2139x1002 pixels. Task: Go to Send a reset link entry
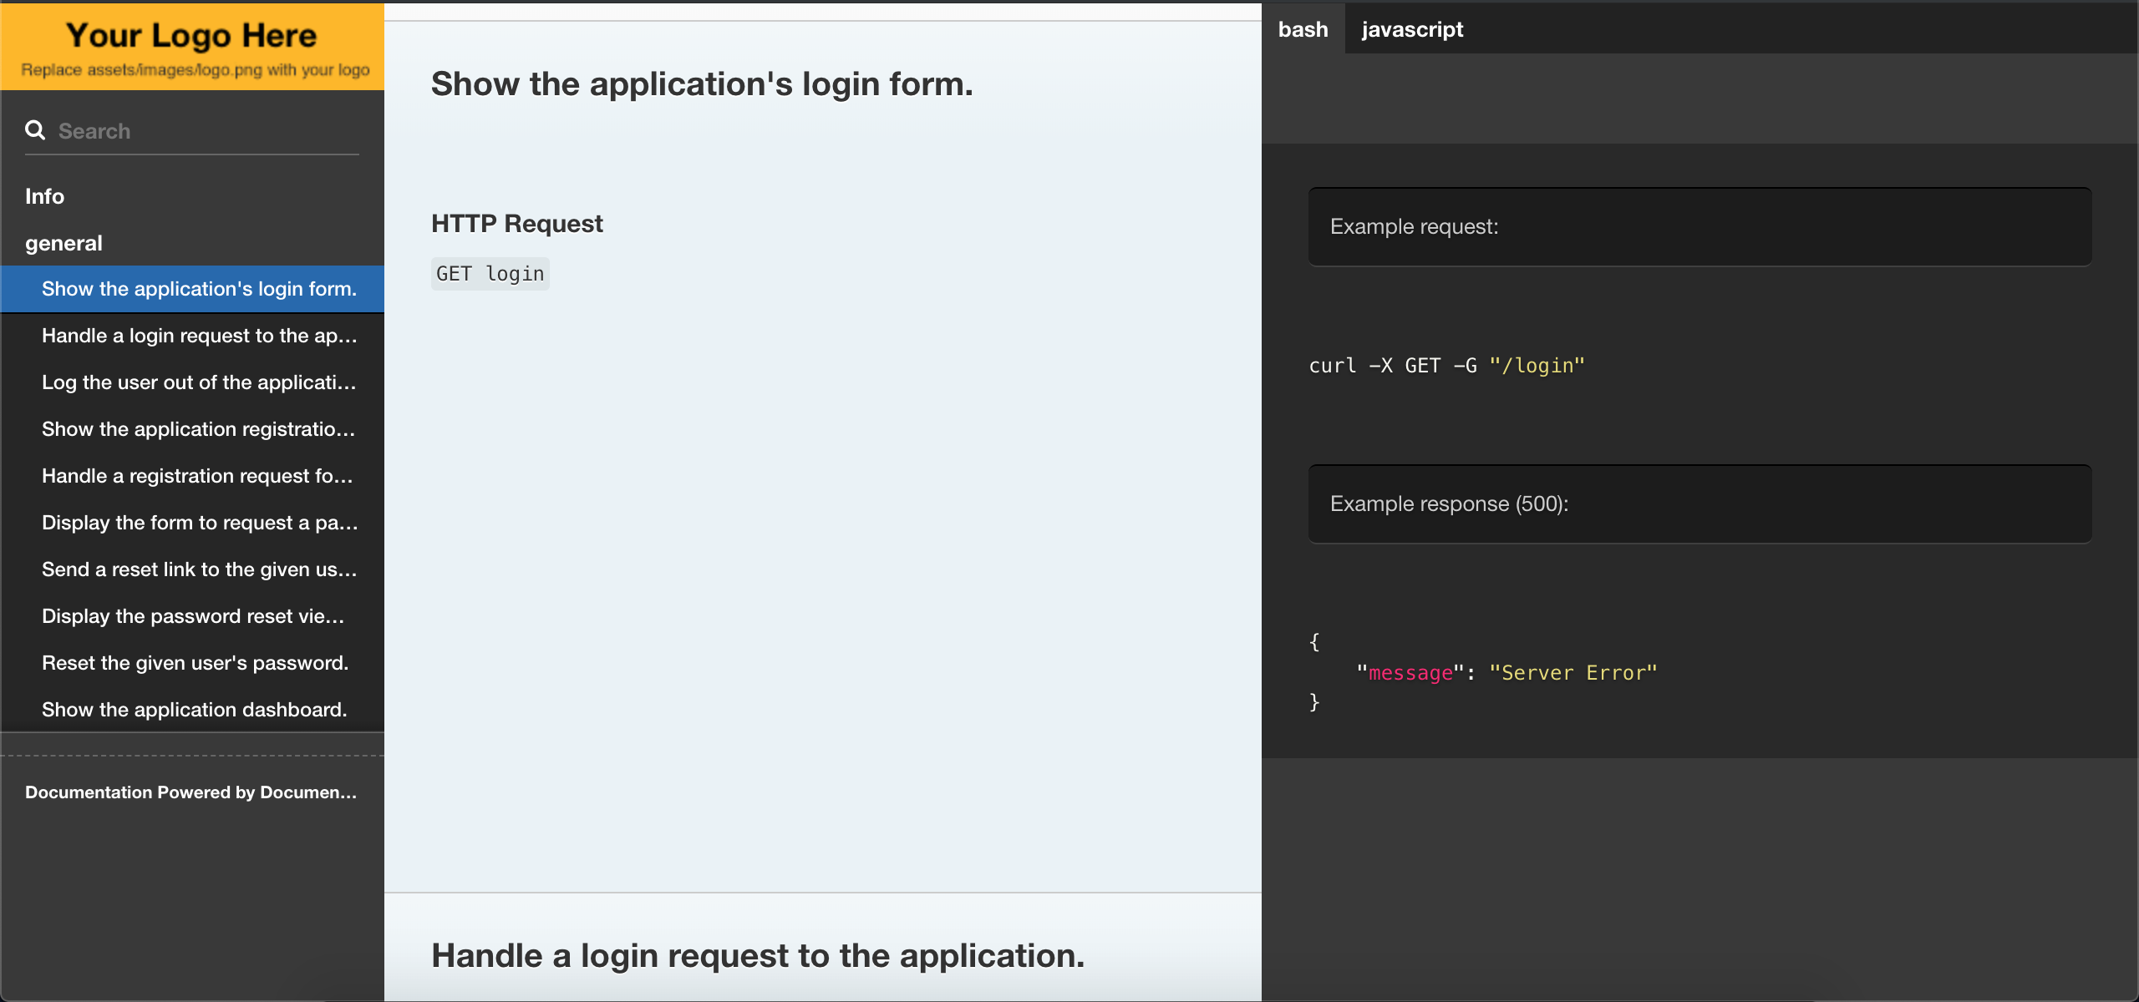click(199, 569)
